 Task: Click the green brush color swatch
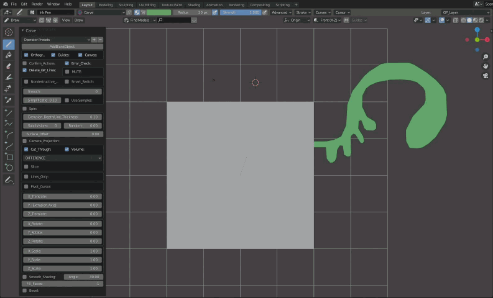click(159, 12)
